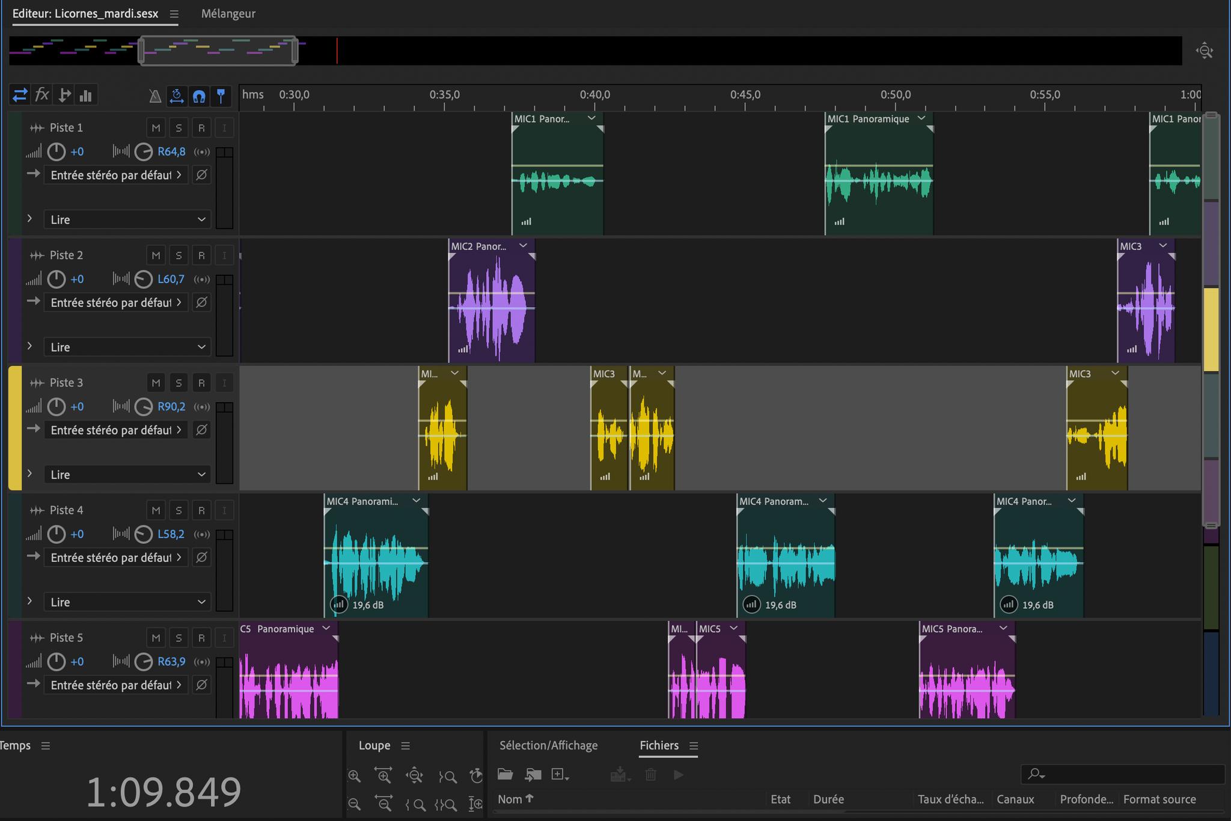
Task: Click MIC2 Panor clip header on Piste 2
Action: [479, 246]
